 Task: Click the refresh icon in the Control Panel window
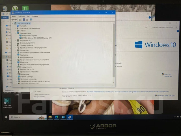(x=148, y=27)
